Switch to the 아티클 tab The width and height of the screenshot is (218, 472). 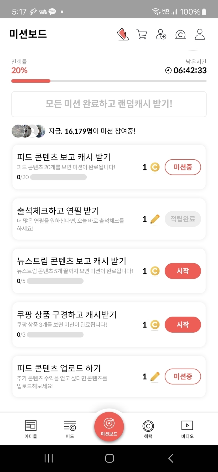tap(31, 429)
